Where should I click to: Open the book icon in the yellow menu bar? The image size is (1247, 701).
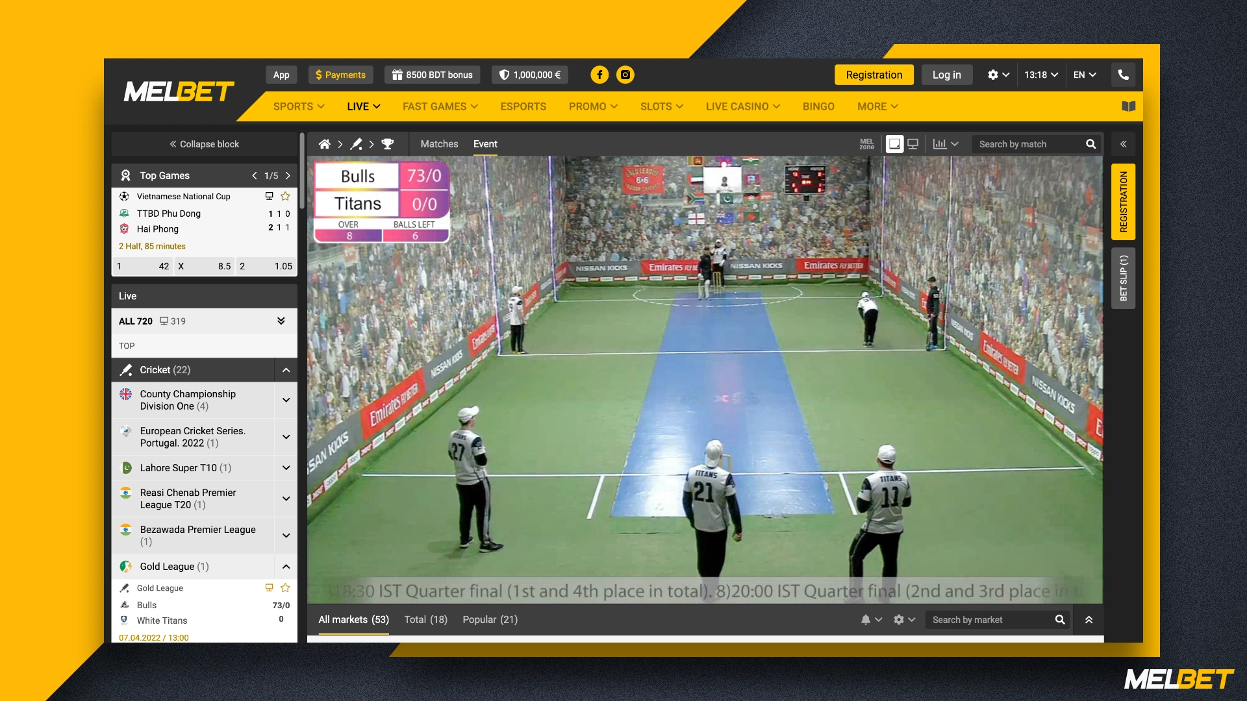tap(1128, 106)
